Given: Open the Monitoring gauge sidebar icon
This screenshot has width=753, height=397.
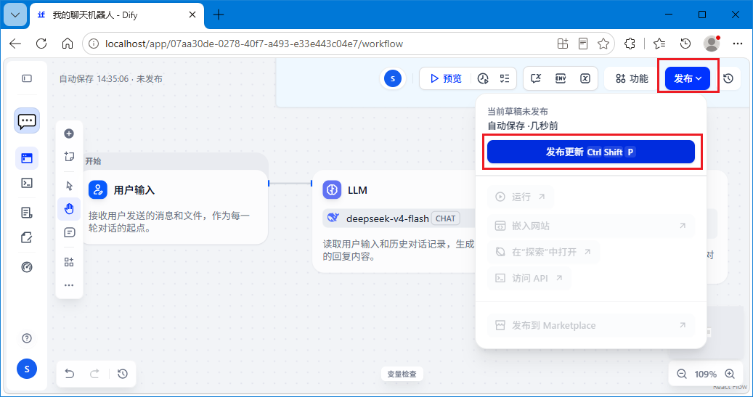Looking at the screenshot, I should (x=27, y=267).
